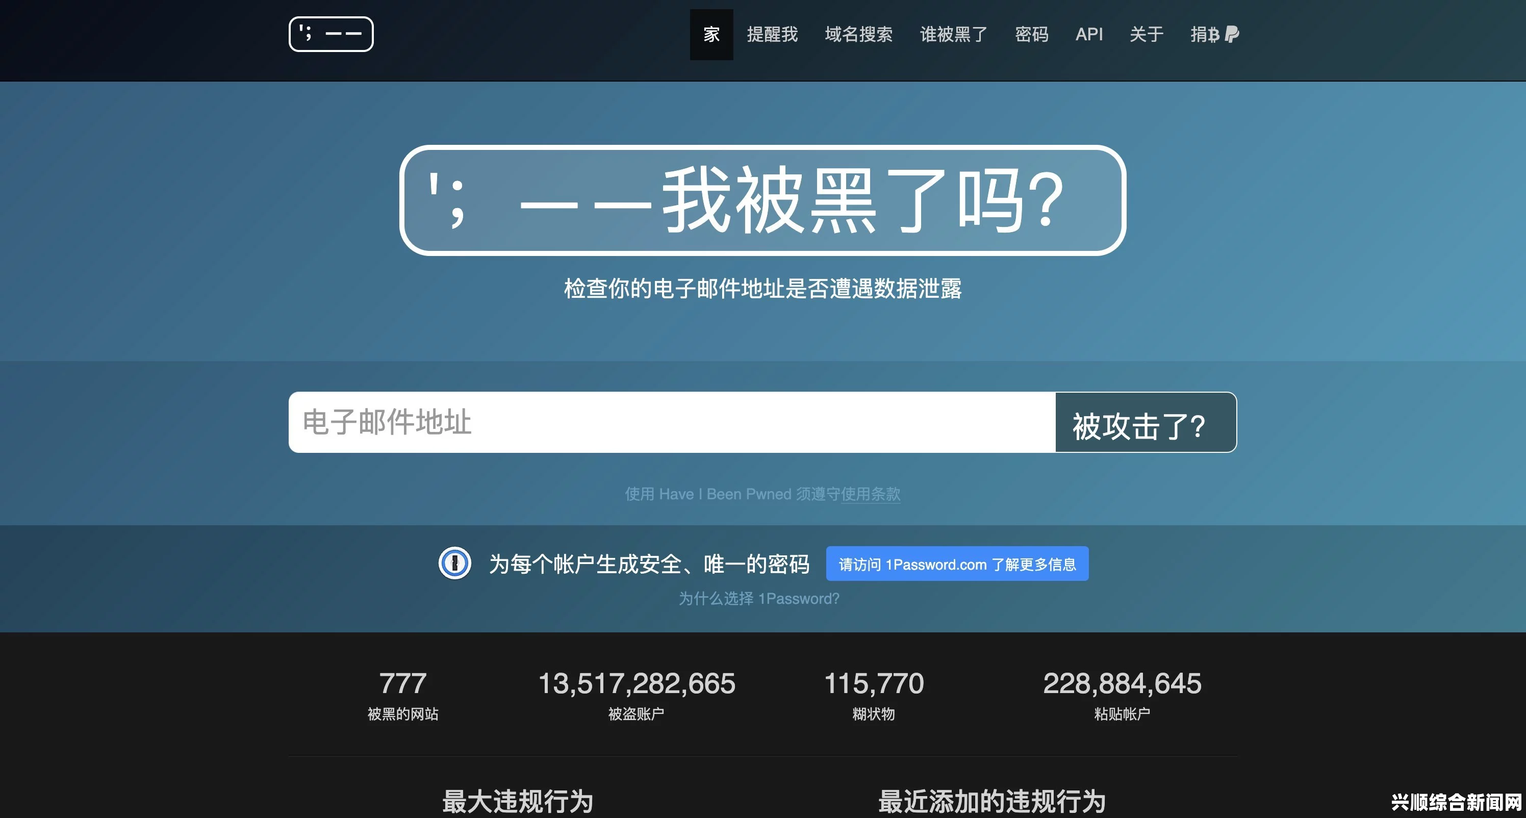Click the 为每个帐户生成安全、唯一的密码 text

pos(649,564)
